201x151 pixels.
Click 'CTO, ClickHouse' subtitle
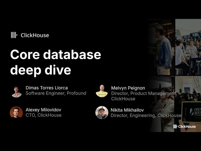pyautogui.click(x=43, y=115)
